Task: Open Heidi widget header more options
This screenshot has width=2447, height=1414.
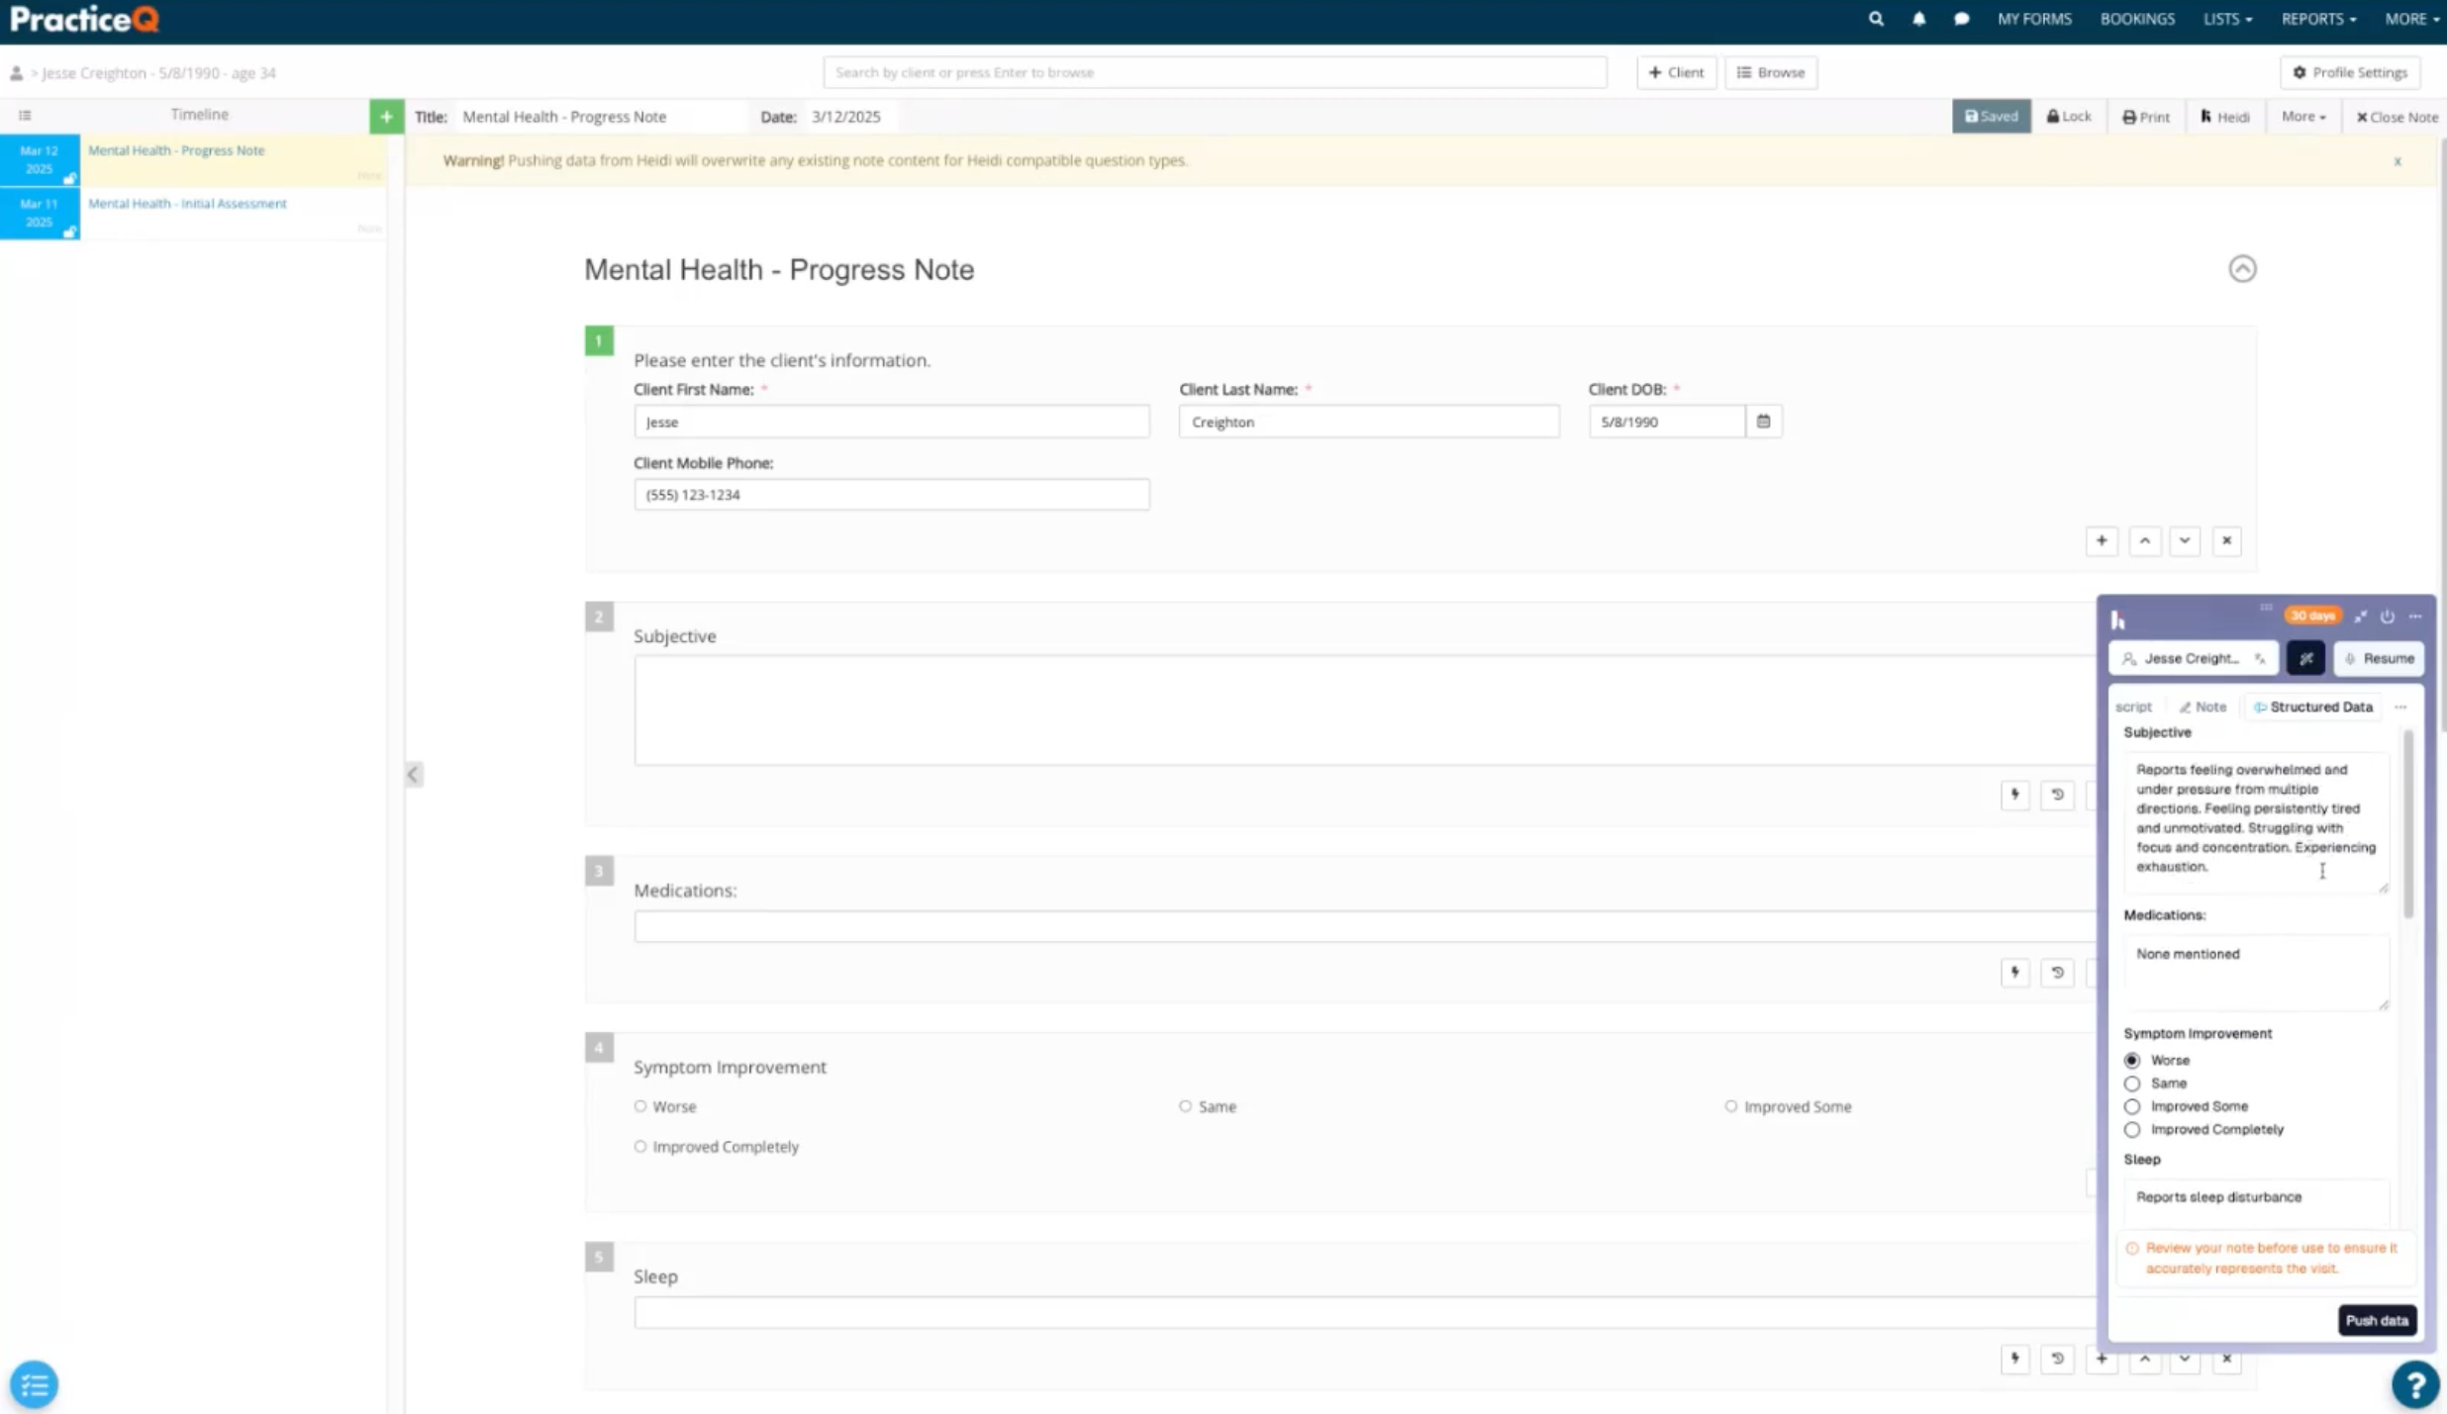Action: click(2415, 616)
